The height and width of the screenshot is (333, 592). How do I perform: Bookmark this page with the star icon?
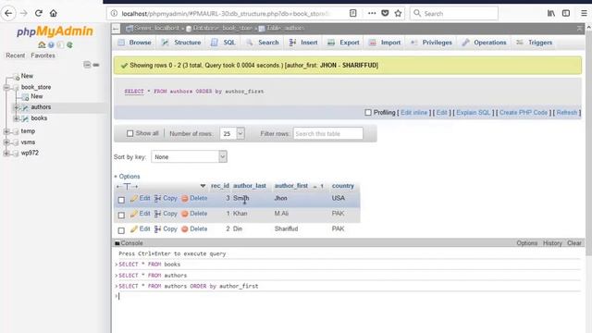[398, 13]
